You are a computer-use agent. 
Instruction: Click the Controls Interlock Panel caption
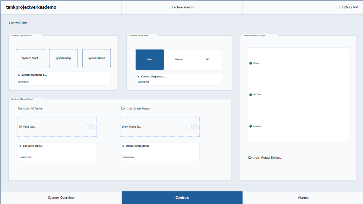click(254, 36)
